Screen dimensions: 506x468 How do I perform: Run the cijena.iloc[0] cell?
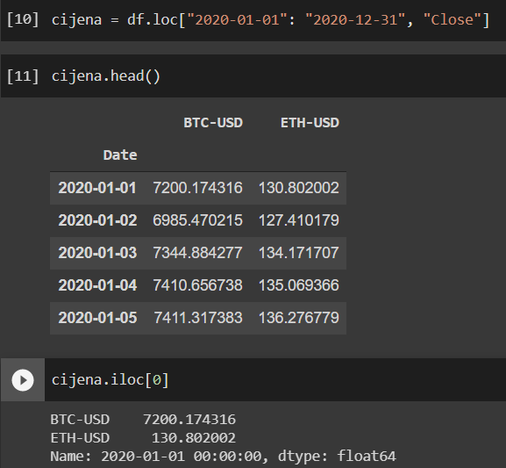23,380
